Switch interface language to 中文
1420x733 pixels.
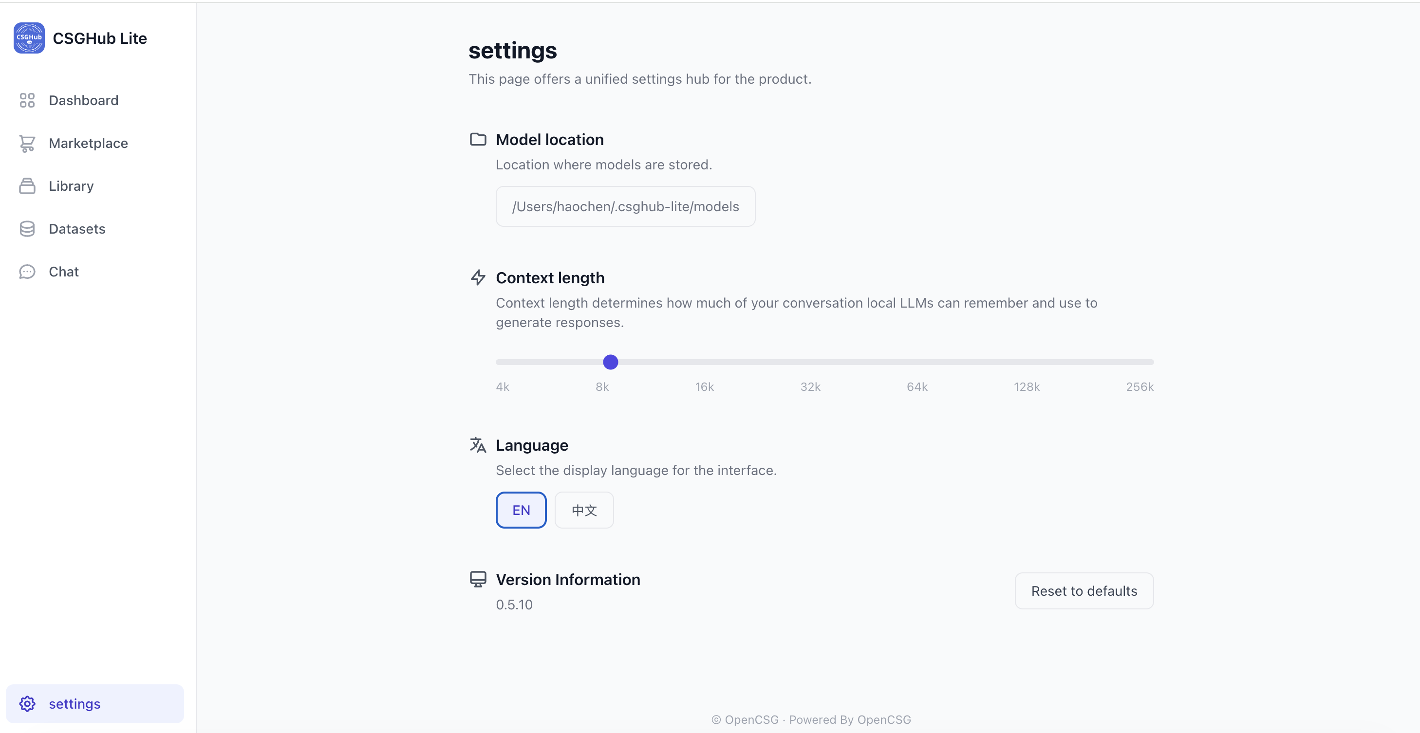pos(584,511)
